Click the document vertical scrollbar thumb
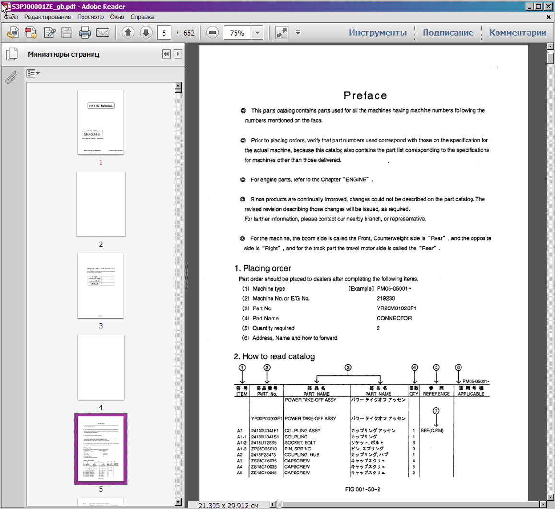Screen dimensions: 555x509 coord(551,59)
